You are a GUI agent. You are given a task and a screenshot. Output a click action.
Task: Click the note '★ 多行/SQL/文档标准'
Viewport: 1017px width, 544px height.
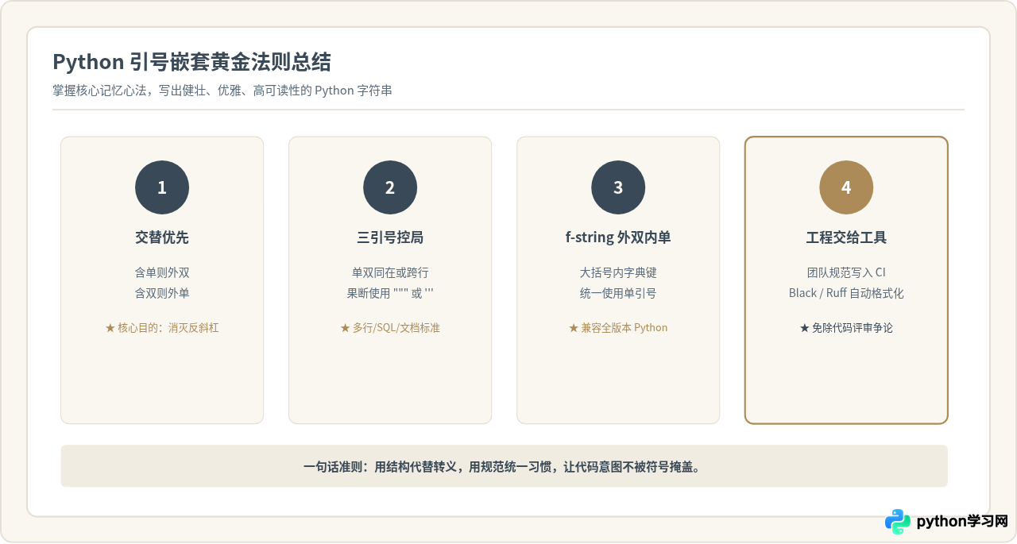pos(390,327)
